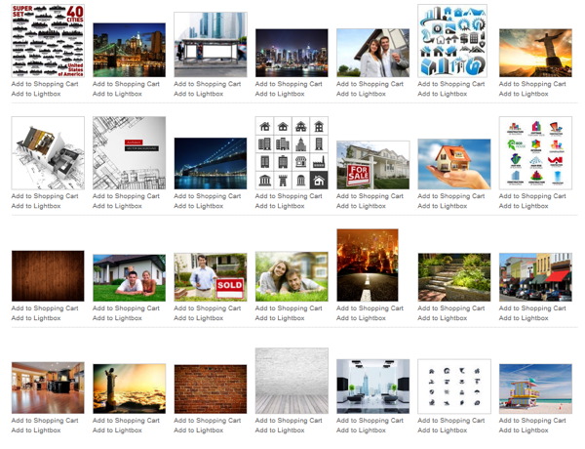Open the Super Set 40 Cities thumbnail
The image size is (585, 449).
coord(47,41)
